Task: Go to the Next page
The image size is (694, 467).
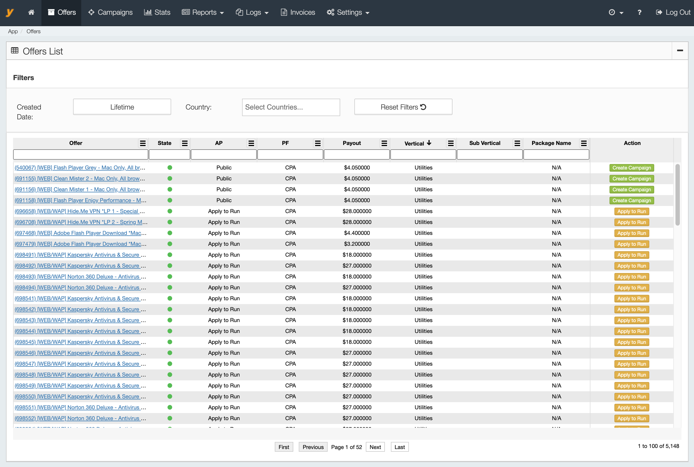Action: [375, 447]
